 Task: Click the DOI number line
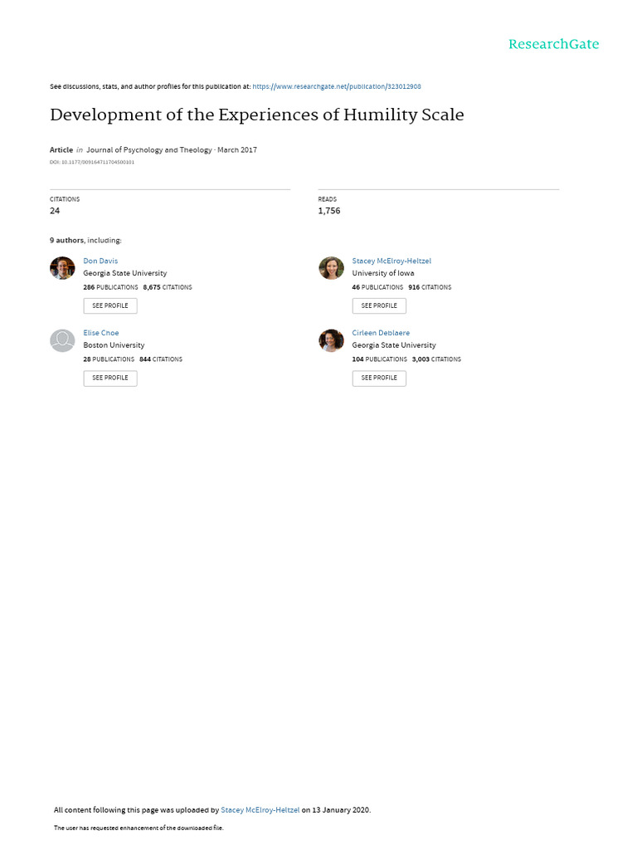pyautogui.click(x=92, y=162)
